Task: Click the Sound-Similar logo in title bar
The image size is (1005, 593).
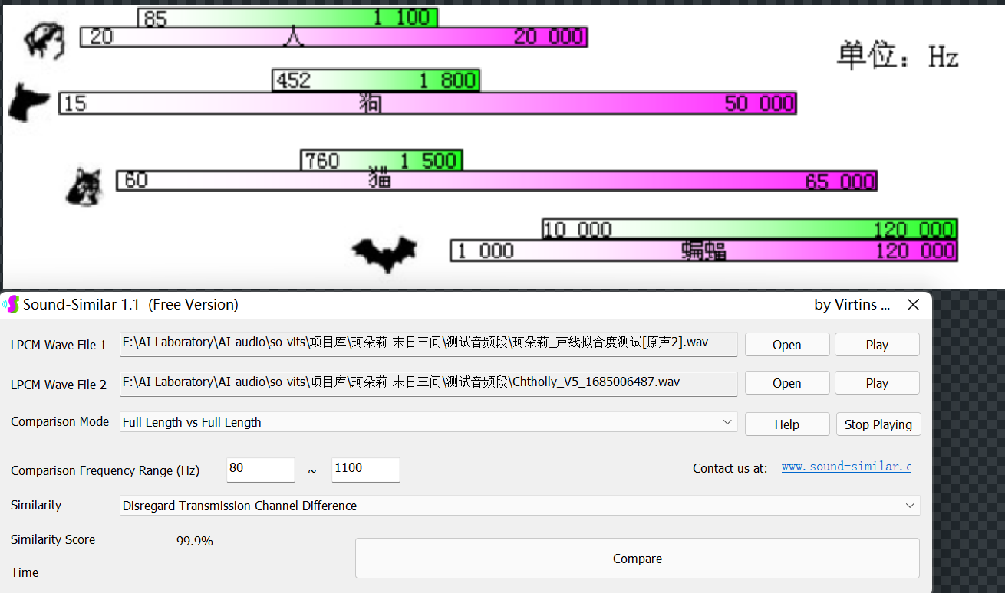Action: (11, 304)
